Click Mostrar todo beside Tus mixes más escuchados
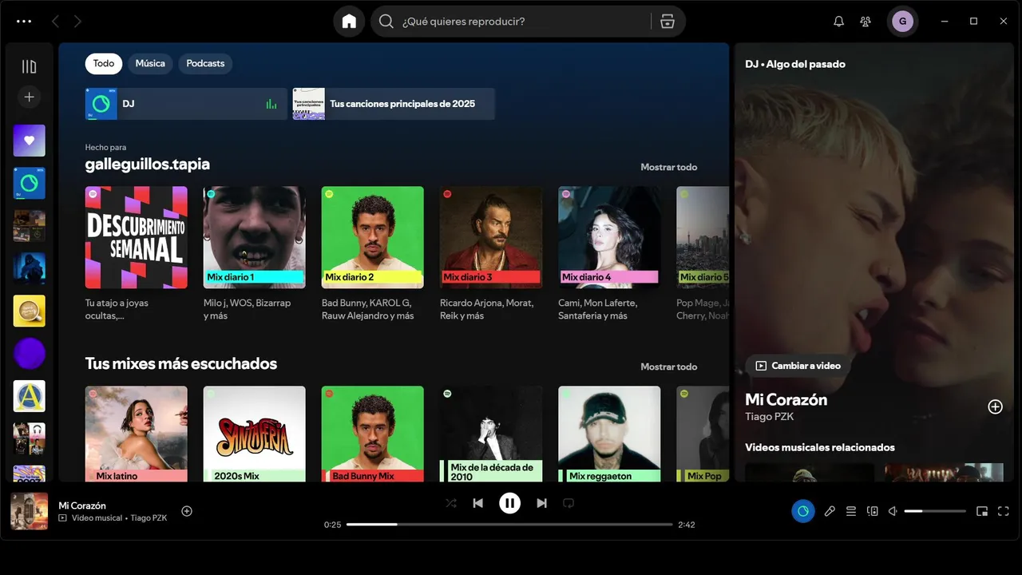The height and width of the screenshot is (575, 1022). pos(668,367)
